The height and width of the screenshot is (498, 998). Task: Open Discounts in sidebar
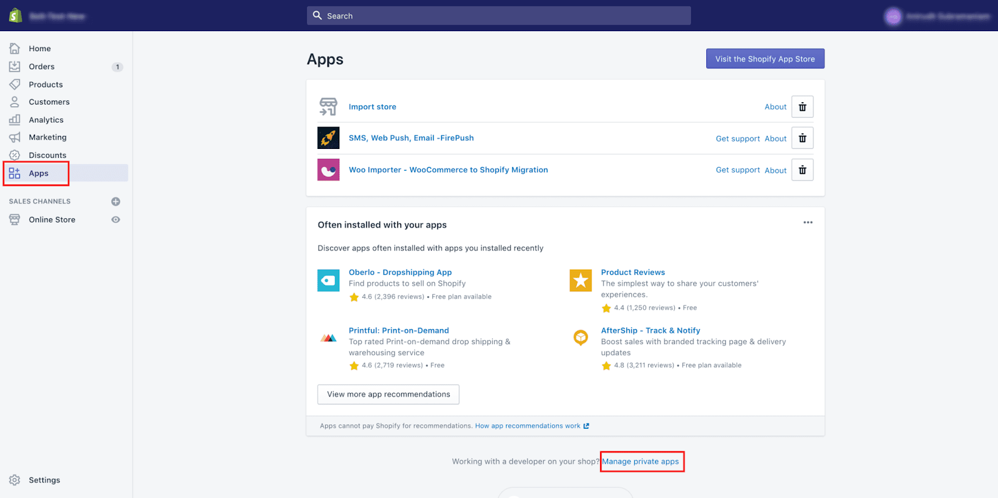coord(47,155)
